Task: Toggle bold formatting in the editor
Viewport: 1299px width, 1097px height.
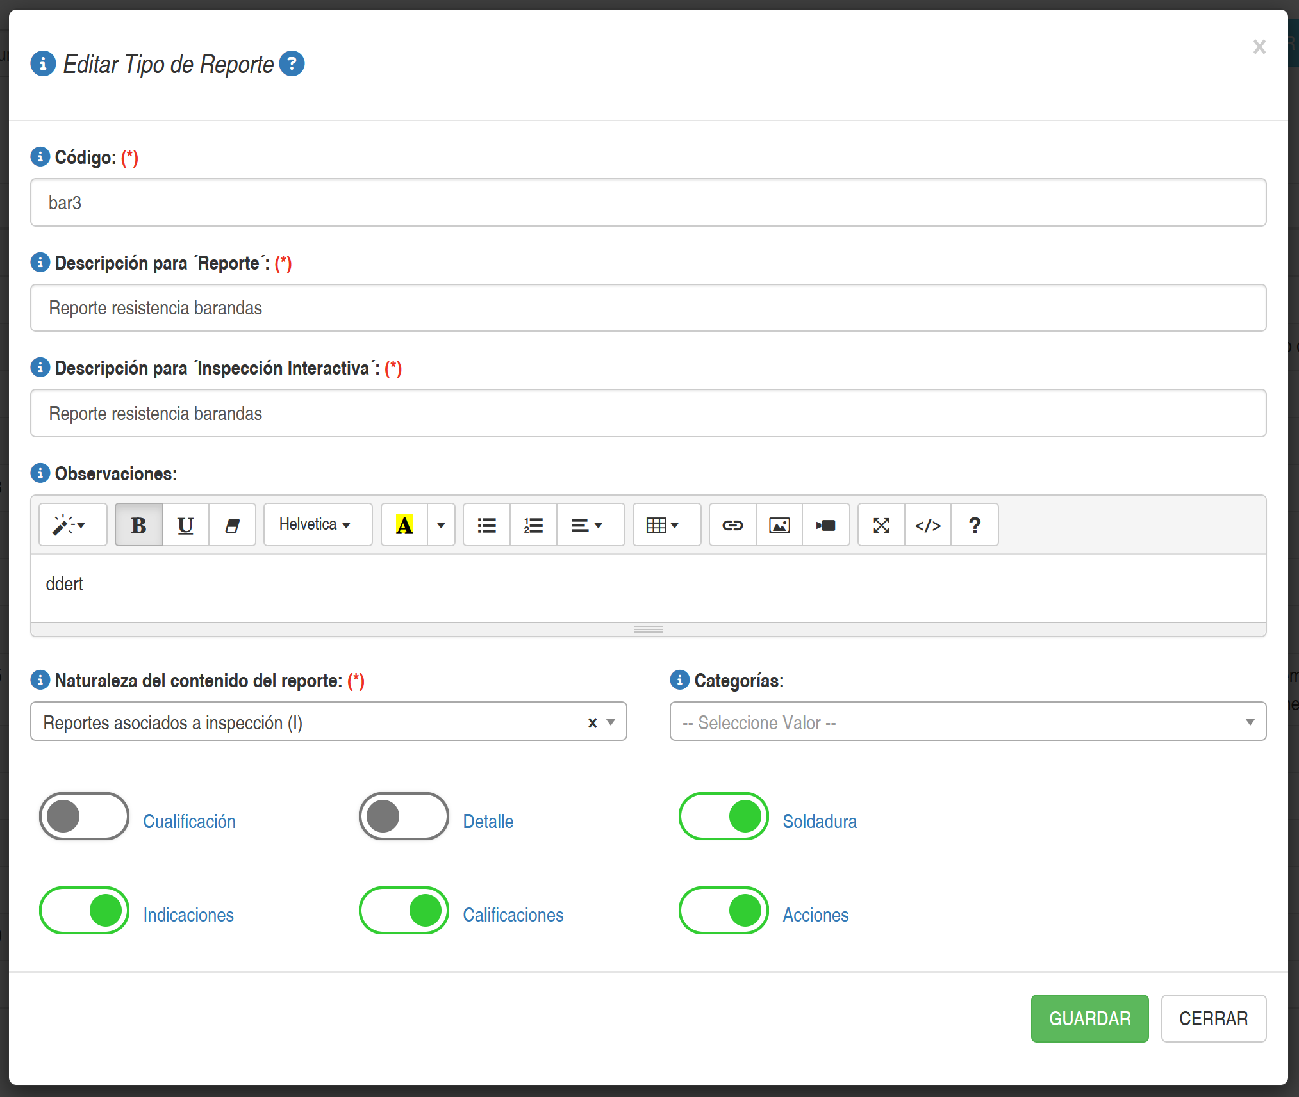Action: pos(138,525)
